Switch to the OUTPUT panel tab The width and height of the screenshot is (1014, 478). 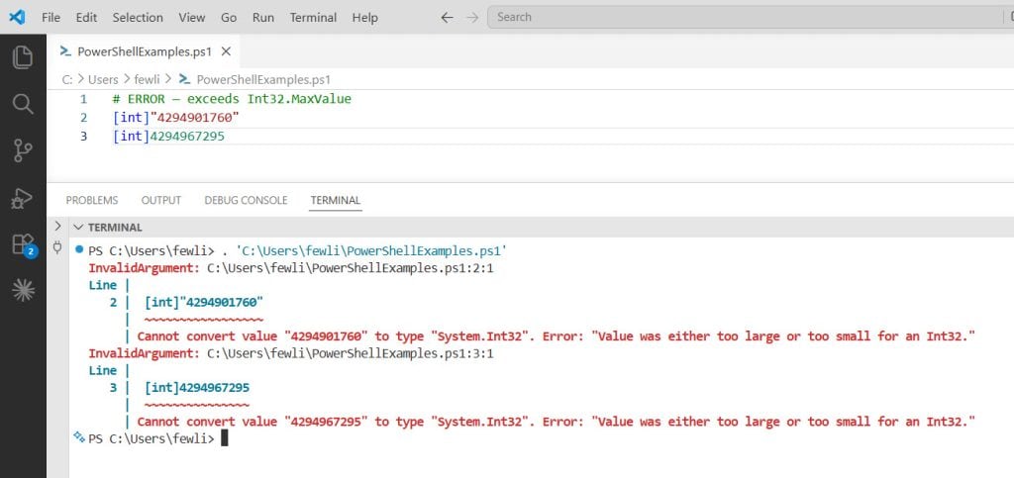pos(161,200)
